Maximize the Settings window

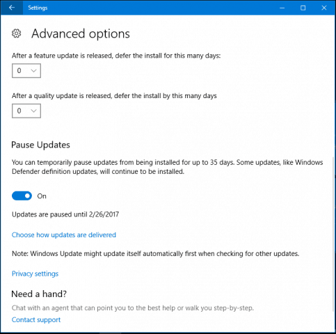303,8
